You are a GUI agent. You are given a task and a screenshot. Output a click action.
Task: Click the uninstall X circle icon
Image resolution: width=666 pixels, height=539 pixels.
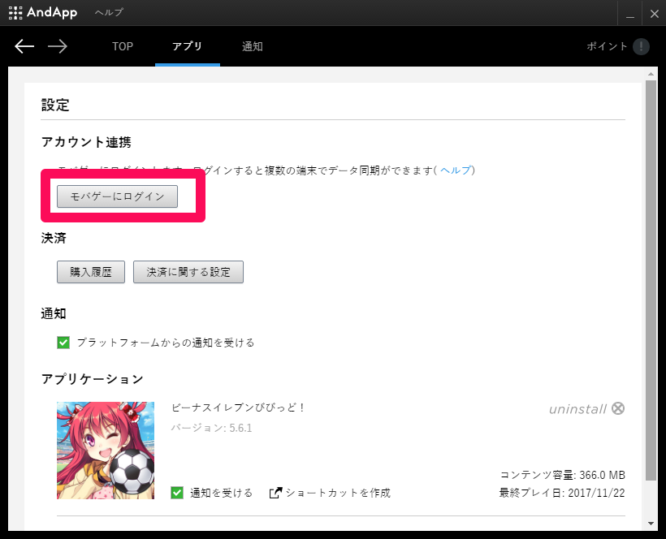coord(618,408)
